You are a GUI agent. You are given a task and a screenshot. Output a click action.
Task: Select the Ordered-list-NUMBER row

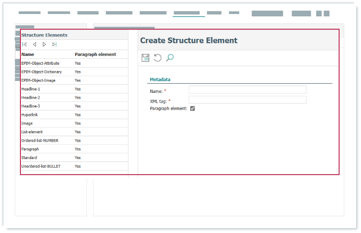pos(40,141)
